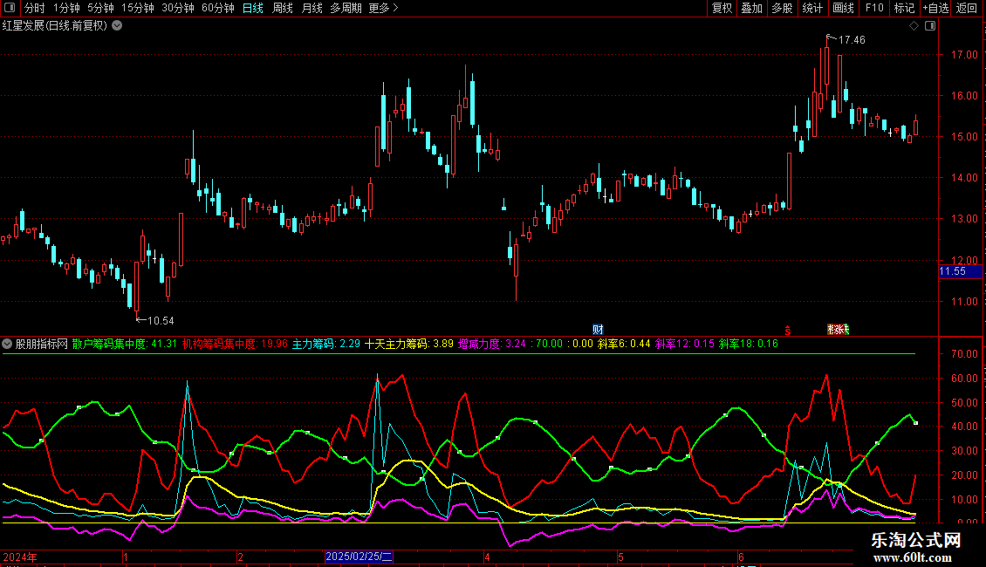Click the 14.00 price axis label

[x=964, y=178]
